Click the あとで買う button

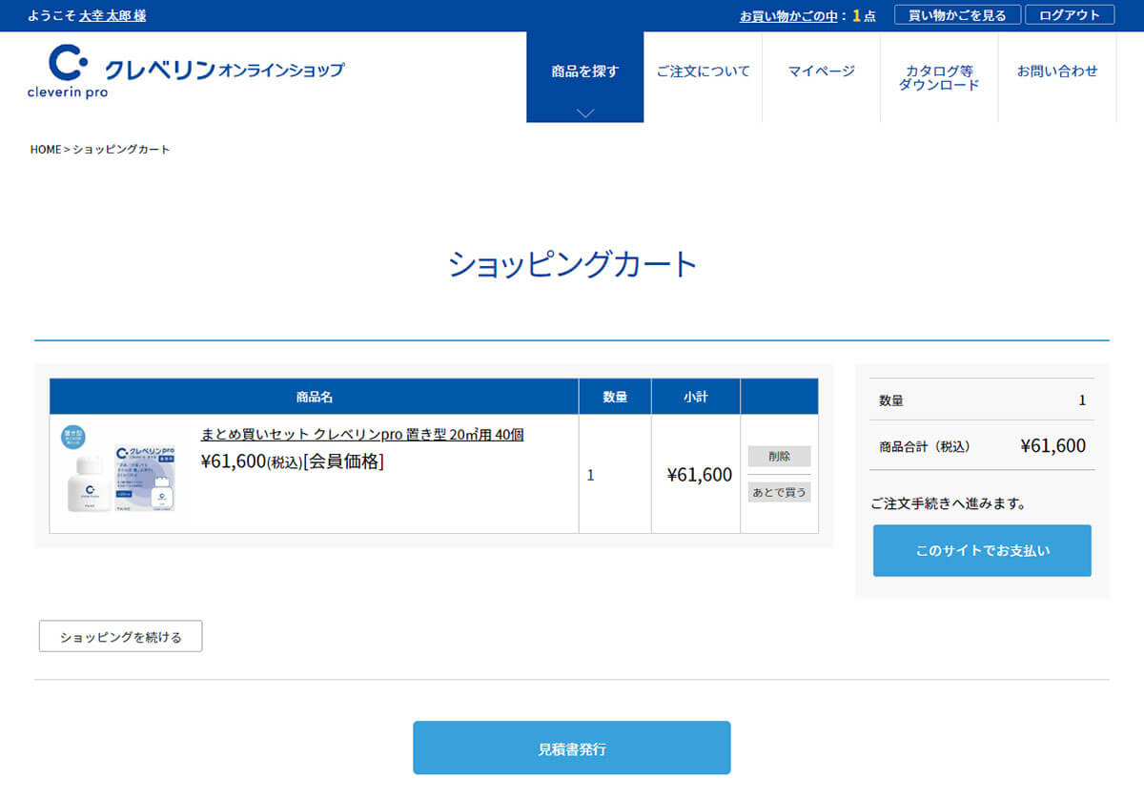pyautogui.click(x=779, y=492)
